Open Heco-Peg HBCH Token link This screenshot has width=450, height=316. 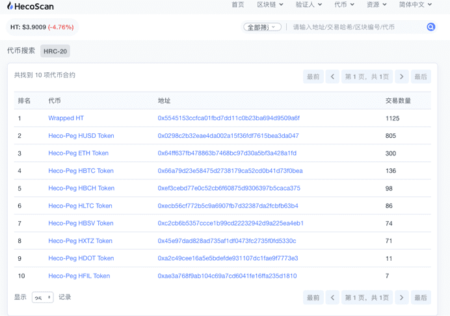tap(81, 188)
